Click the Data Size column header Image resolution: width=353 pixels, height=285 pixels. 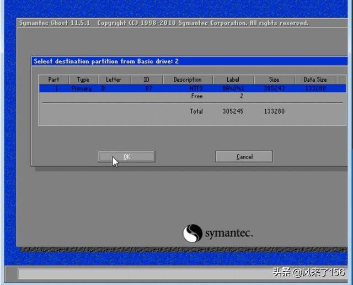(x=315, y=80)
